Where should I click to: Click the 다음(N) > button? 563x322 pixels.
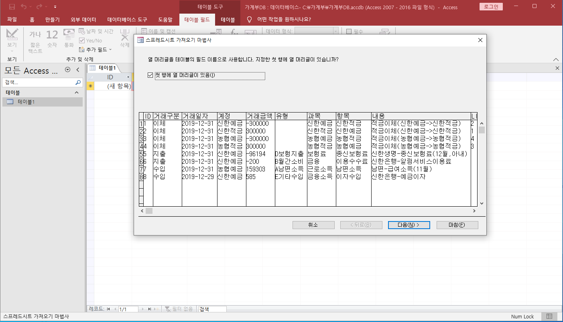(x=409, y=225)
